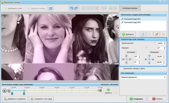This screenshot has width=169, height=103.
Task: Select 'Ключевой кадр №2' in the list
Action: tap(132, 22)
